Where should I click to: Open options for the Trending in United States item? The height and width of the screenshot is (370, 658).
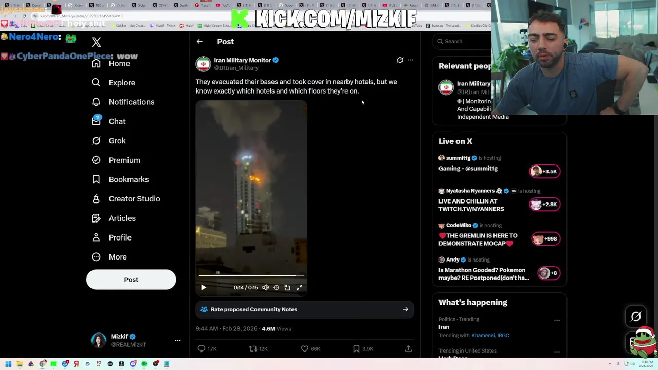click(557, 351)
